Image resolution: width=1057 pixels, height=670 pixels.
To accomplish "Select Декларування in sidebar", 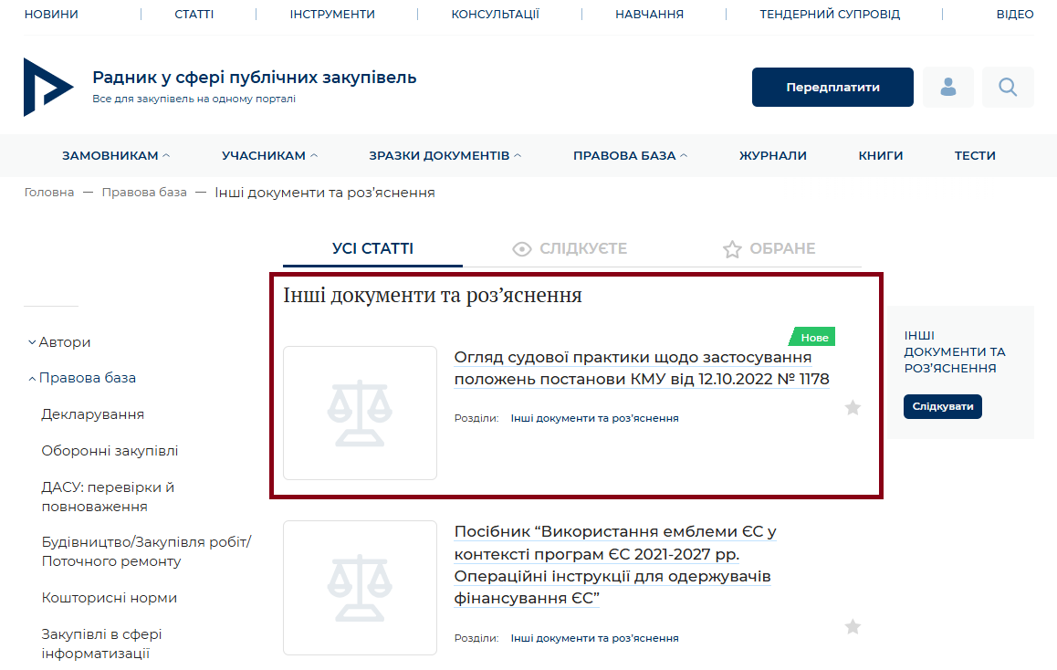I will tap(93, 414).
